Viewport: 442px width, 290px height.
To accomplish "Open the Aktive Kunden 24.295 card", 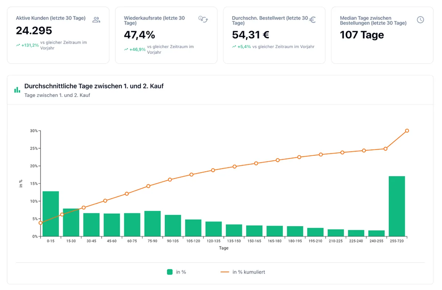I will pyautogui.click(x=58, y=35).
